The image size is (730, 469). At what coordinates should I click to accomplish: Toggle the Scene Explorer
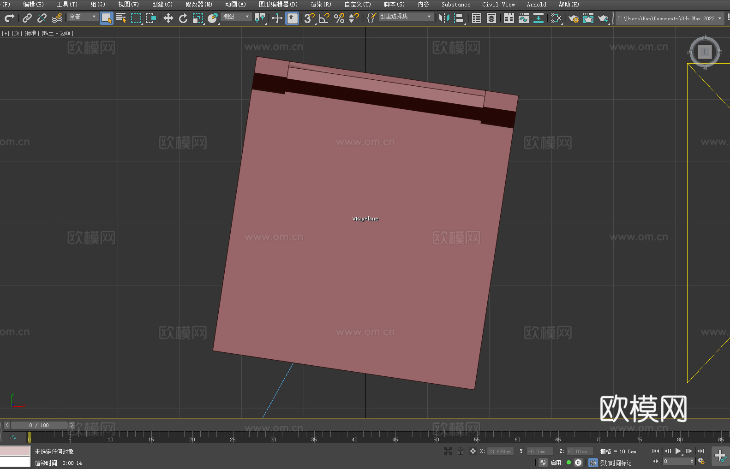[x=477, y=18]
